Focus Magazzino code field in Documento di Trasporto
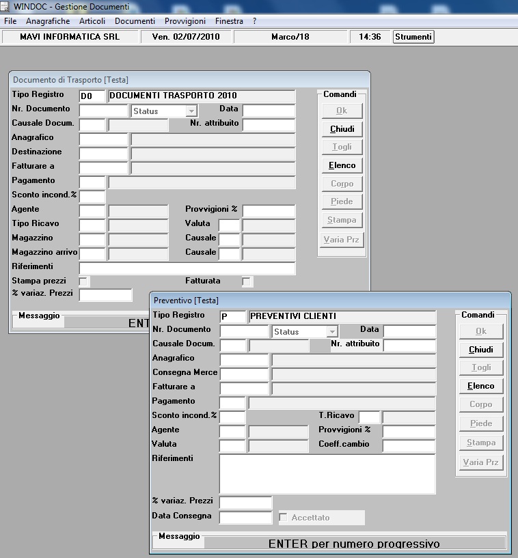Image resolution: width=518 pixels, height=558 pixels. coord(92,240)
